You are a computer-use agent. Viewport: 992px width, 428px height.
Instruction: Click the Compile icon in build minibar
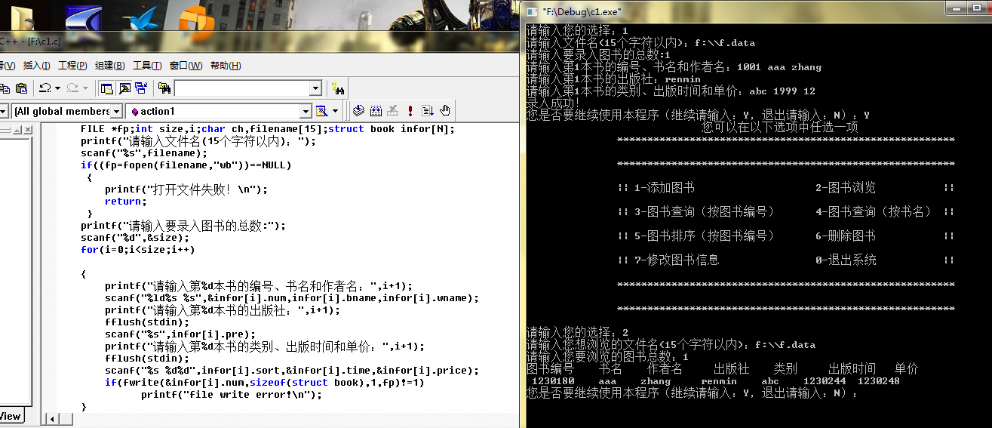click(x=358, y=111)
